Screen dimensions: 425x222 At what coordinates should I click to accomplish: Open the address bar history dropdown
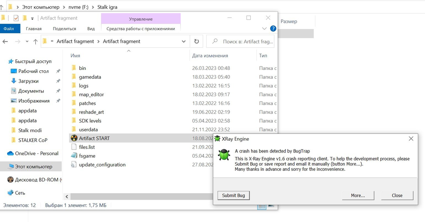pos(184,42)
